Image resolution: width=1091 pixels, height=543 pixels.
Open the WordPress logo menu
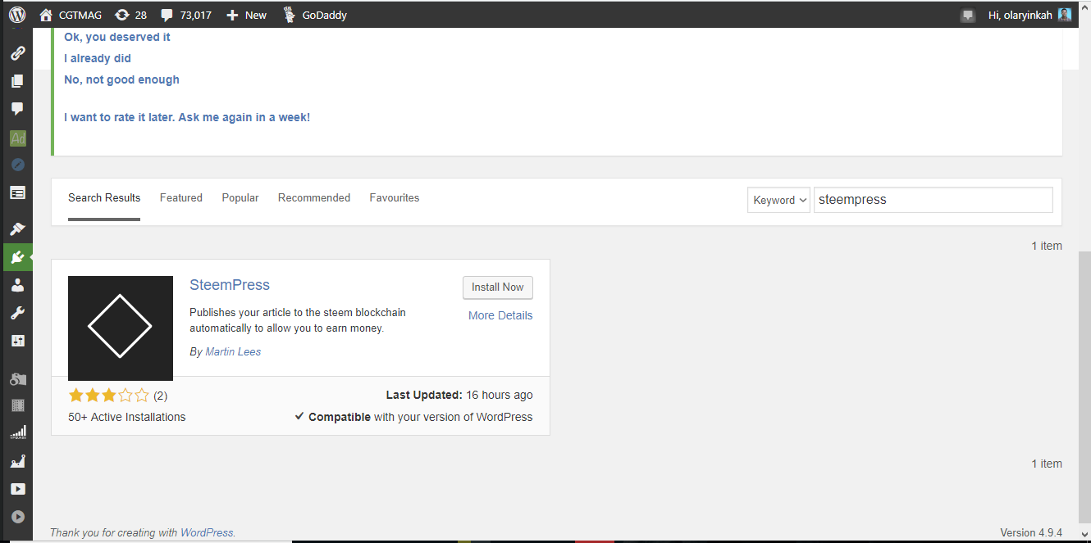(x=17, y=15)
